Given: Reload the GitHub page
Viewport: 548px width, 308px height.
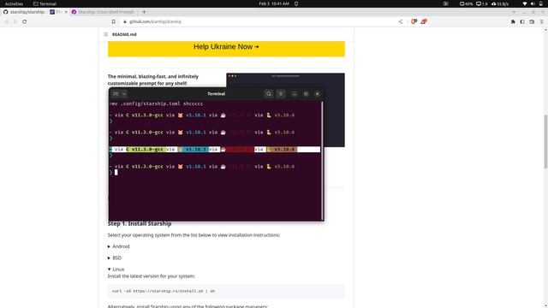Looking at the screenshot, I should pyautogui.click(x=25, y=21).
